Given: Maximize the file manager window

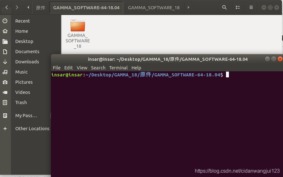Looking at the screenshot, I should [x=270, y=7].
